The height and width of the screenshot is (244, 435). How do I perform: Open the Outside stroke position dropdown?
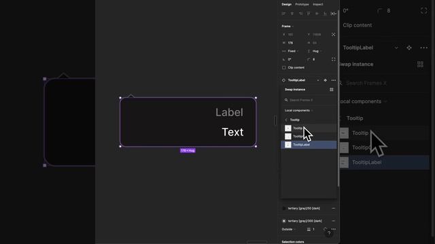[x=288, y=229]
